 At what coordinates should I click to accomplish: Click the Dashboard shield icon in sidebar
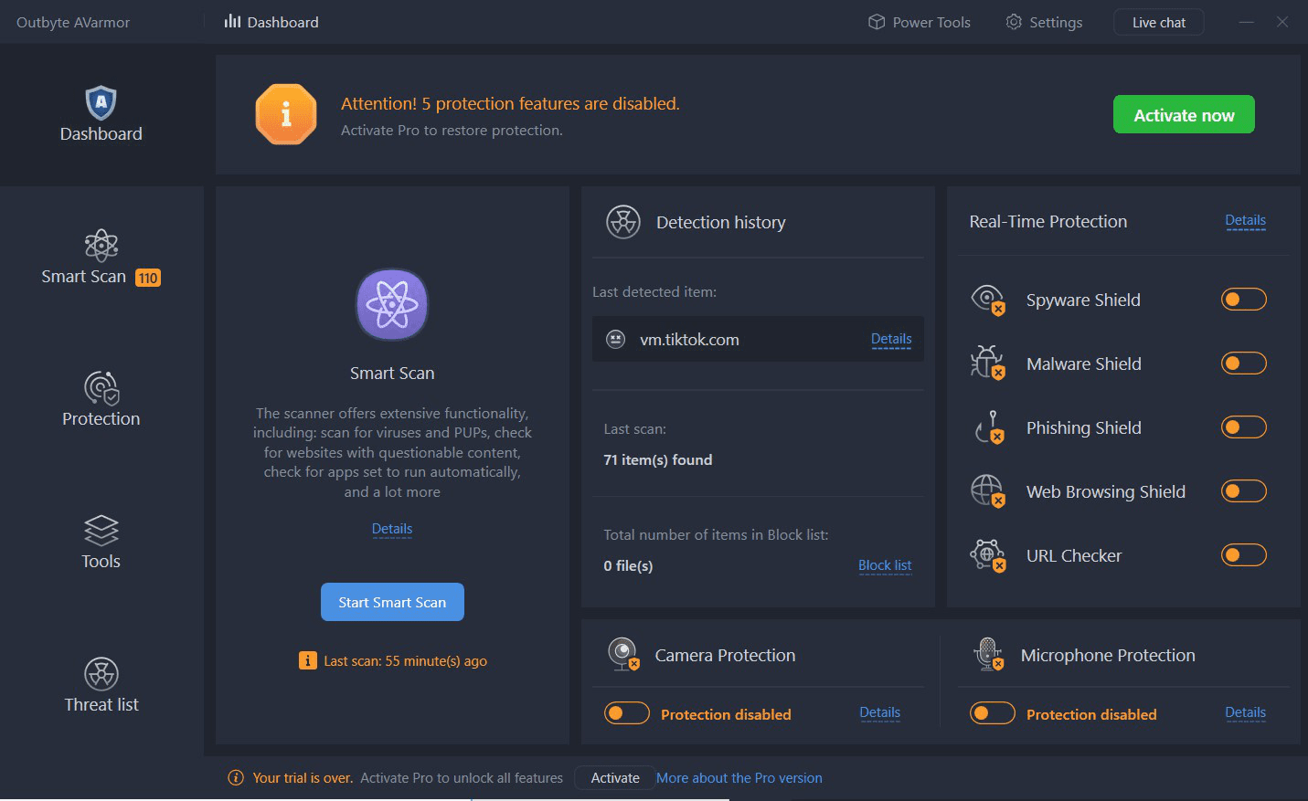(x=101, y=103)
